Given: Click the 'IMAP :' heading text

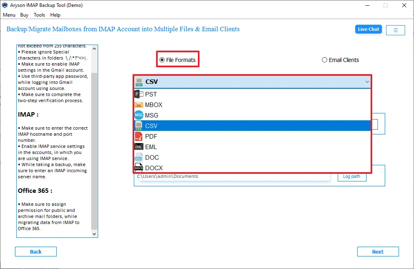Looking at the screenshot, I should 28,115.
